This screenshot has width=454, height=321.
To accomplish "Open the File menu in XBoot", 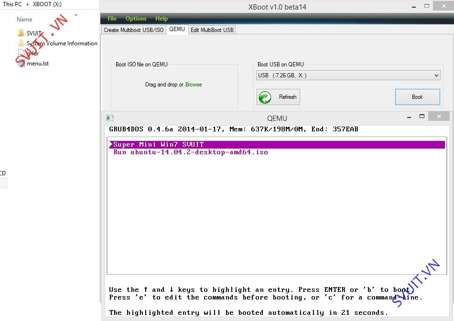I will click(x=112, y=19).
